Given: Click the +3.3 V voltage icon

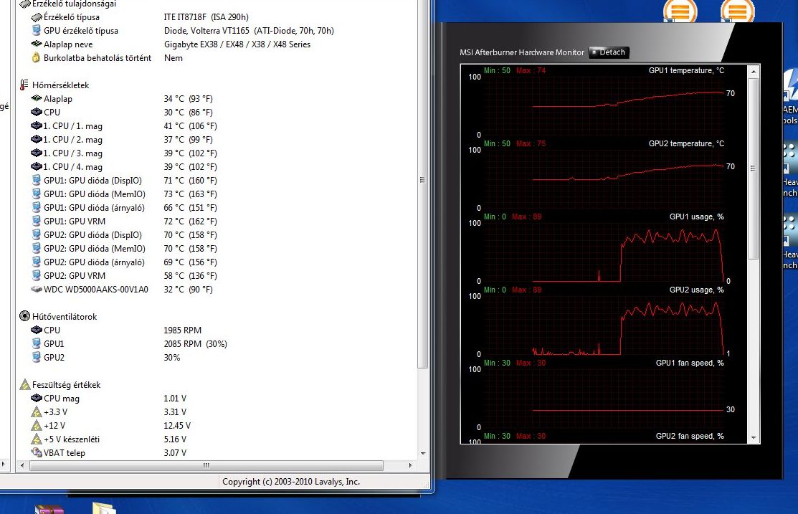Looking at the screenshot, I should (36, 411).
